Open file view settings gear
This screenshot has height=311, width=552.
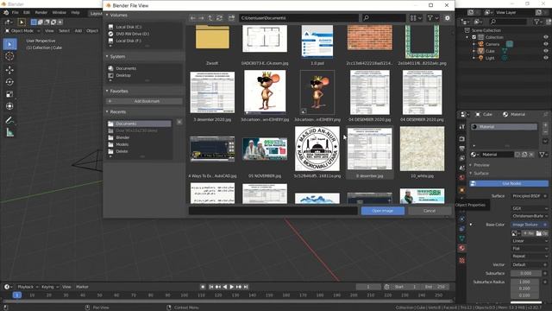click(x=447, y=18)
